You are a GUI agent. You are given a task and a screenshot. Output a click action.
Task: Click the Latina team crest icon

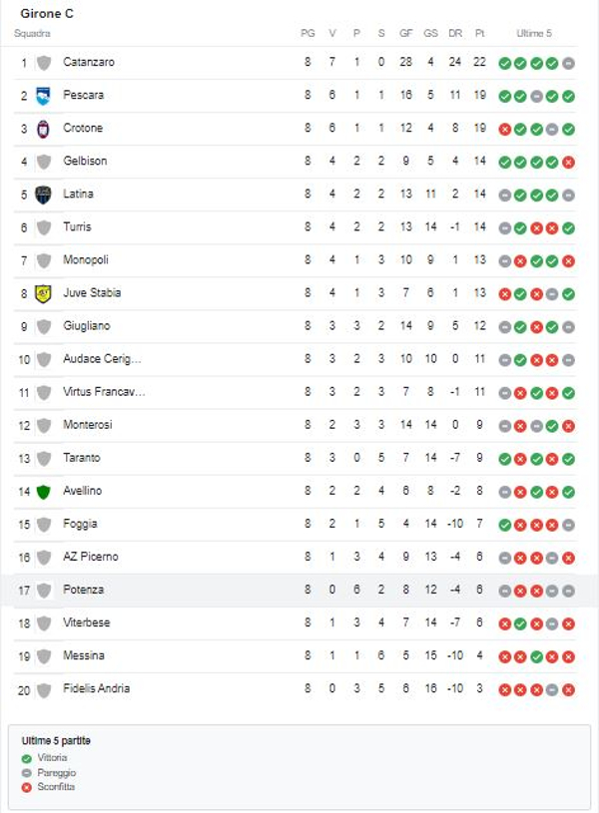click(43, 195)
